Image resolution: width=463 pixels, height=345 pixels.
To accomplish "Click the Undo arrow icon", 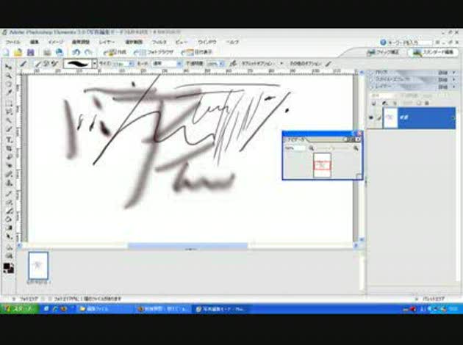I will 76,53.
